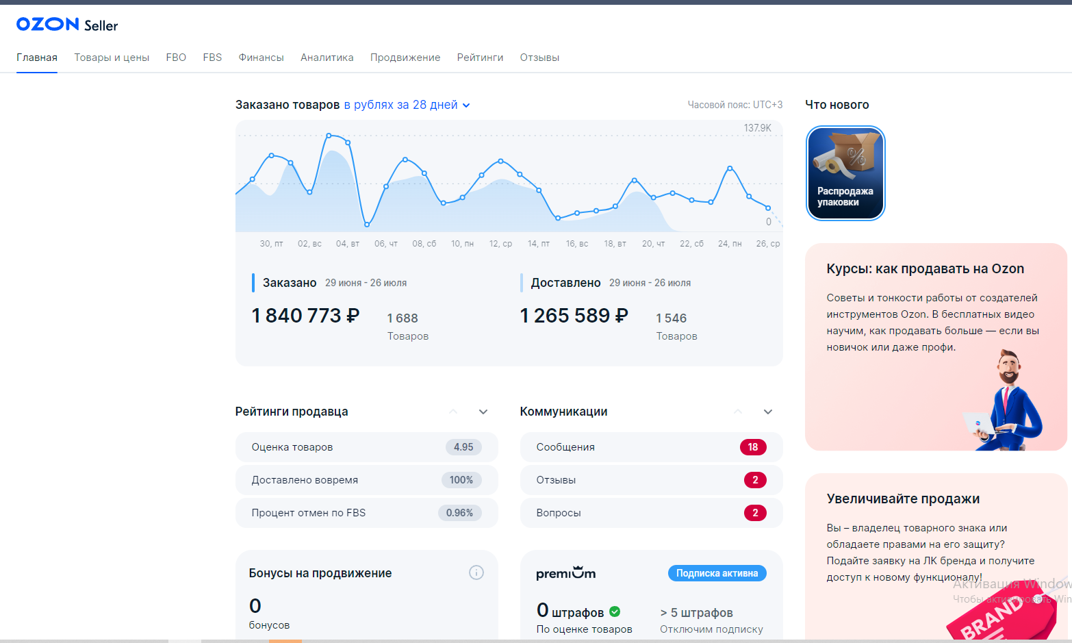Screen dimensions: 1072x643
Task: Go to the Продвижение tab
Action: [405, 58]
